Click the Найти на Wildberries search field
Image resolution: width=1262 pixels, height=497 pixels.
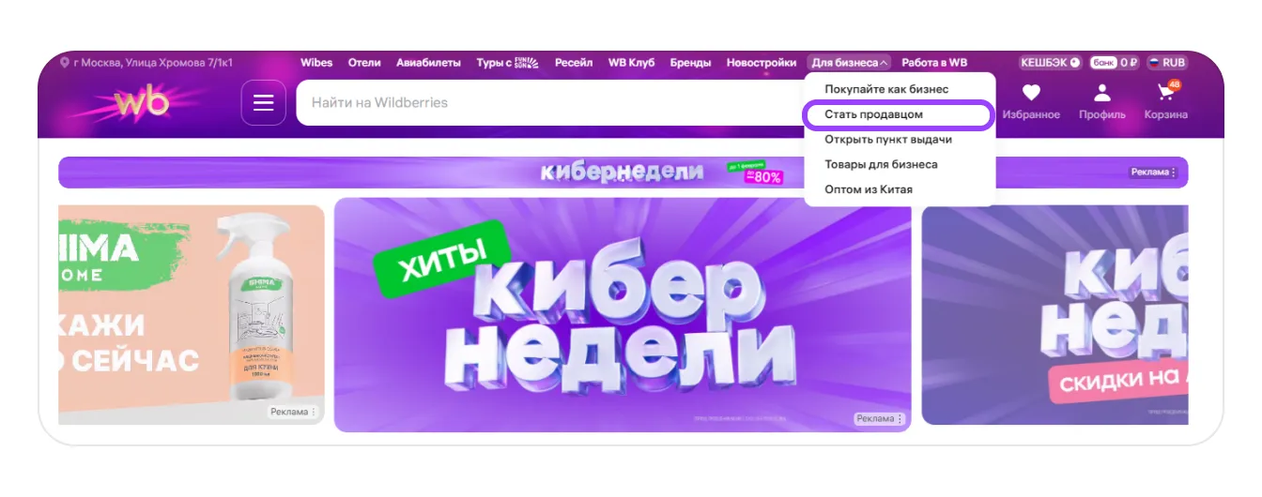[545, 102]
